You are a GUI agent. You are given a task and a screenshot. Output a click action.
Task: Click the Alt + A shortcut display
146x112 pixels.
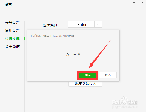click(73, 54)
